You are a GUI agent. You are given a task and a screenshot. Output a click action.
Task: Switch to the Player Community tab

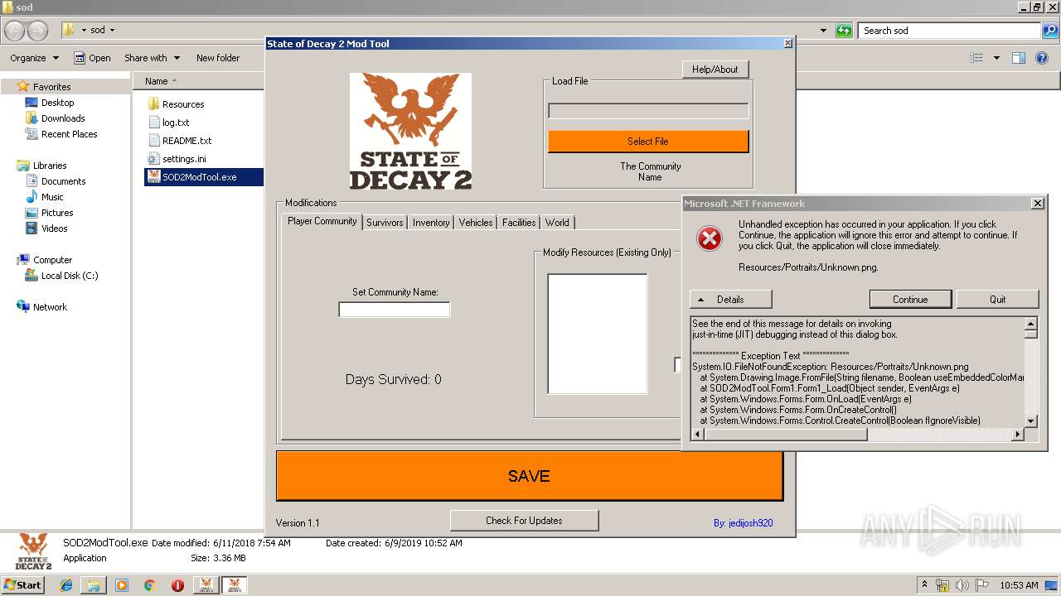(322, 221)
